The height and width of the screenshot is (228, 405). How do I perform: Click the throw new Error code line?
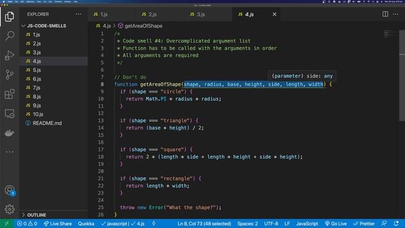coord(170,207)
